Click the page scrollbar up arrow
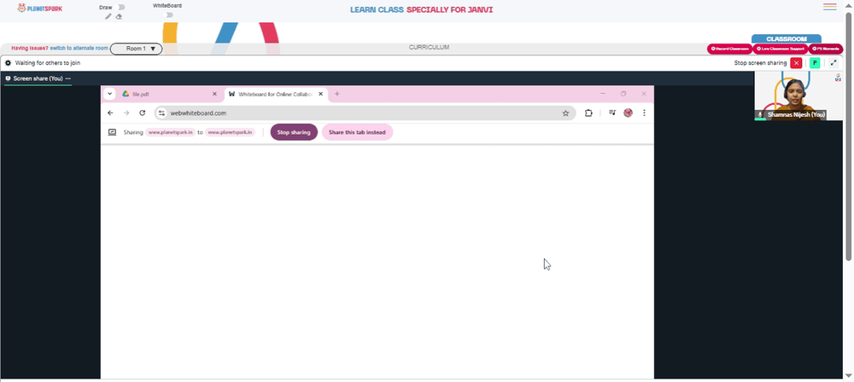The width and height of the screenshot is (854, 382). [x=849, y=5]
